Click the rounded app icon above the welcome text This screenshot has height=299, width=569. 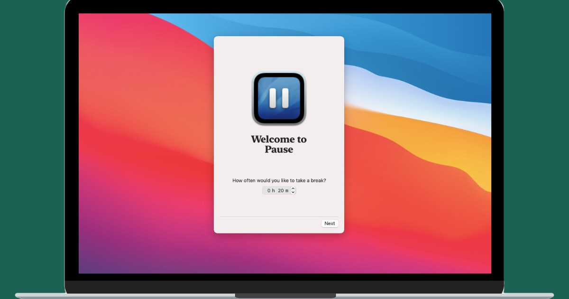279,97
